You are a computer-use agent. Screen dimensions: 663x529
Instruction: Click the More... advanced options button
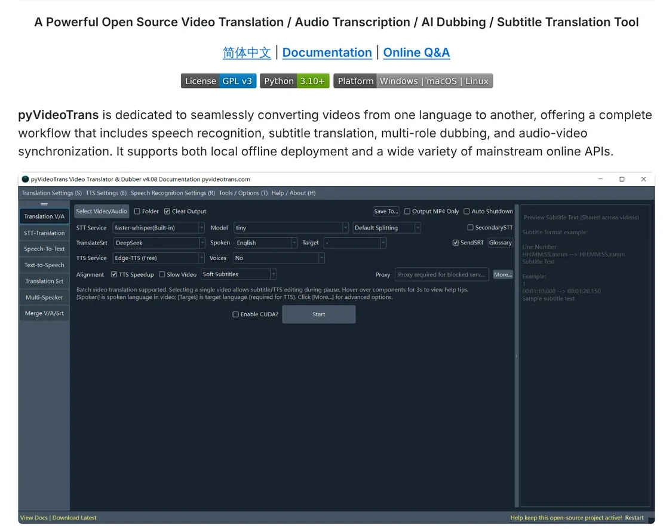pyautogui.click(x=503, y=274)
